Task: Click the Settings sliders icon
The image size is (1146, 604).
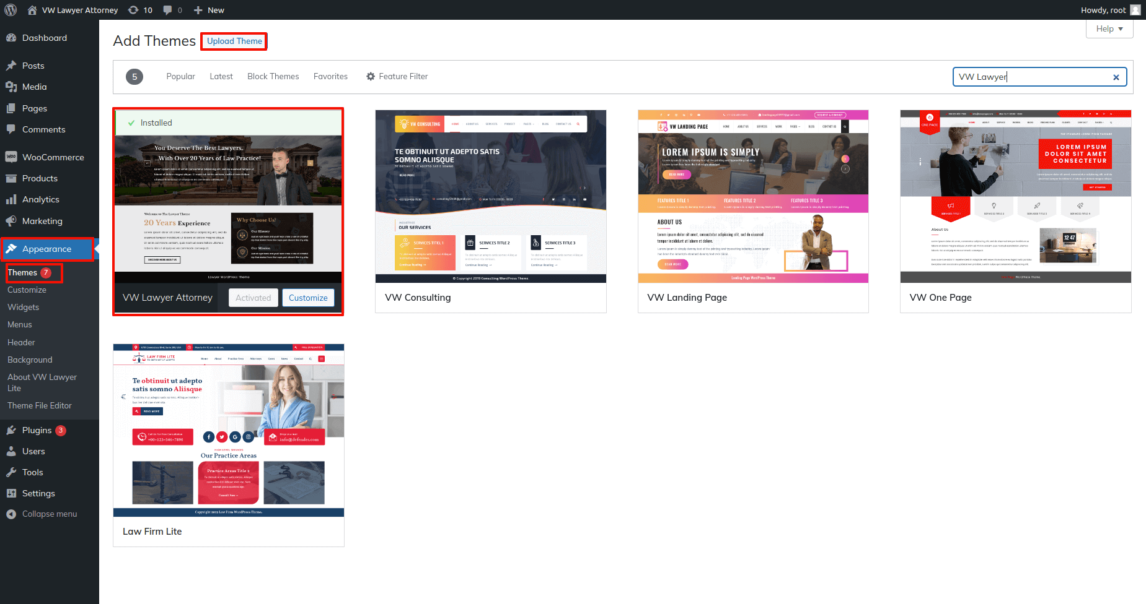Action: [x=11, y=493]
